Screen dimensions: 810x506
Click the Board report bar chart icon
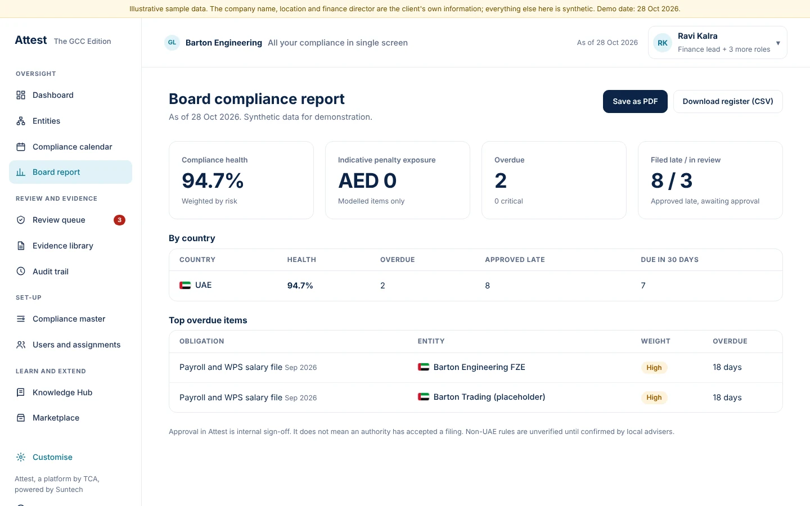21,172
